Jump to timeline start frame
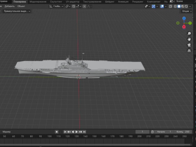This screenshot has height=147, width=196. 65,132
